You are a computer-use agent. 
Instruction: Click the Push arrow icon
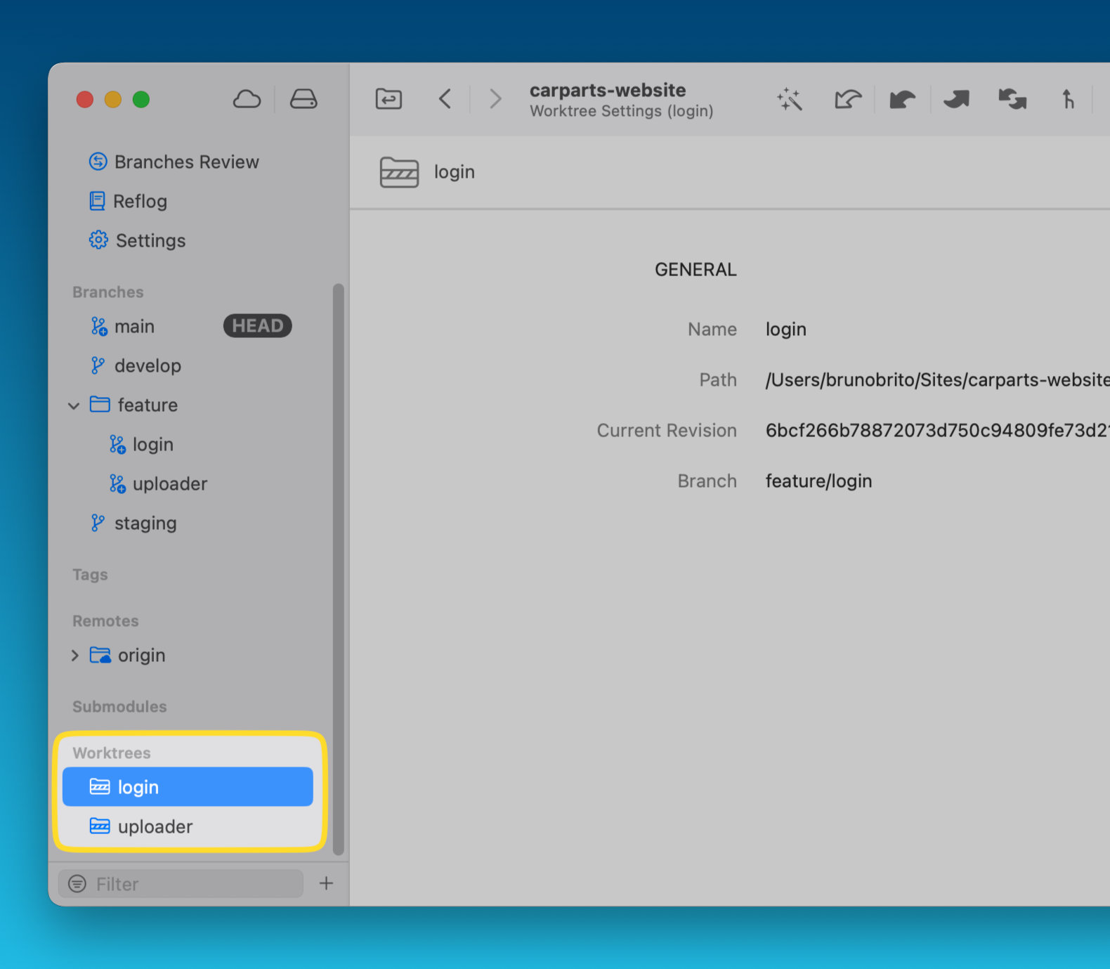956,99
